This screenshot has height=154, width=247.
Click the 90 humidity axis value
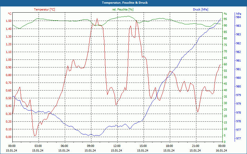point(225,26)
